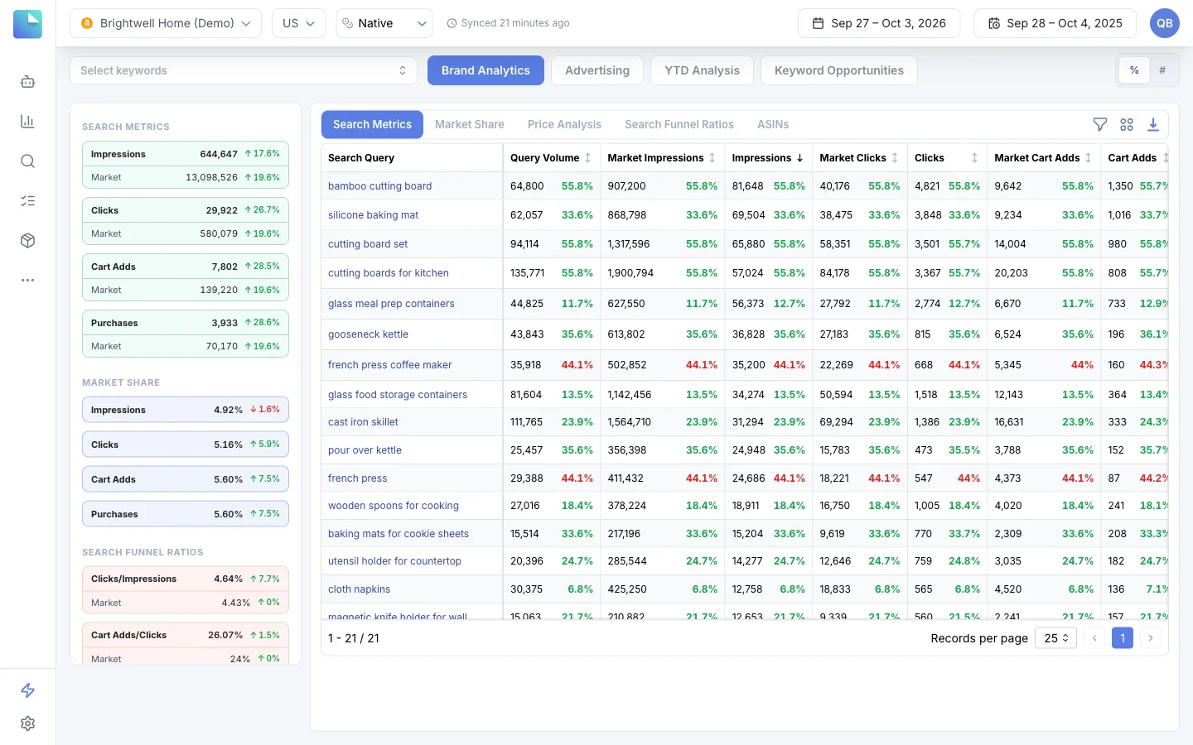Open the search magnifier sidebar icon
The height and width of the screenshot is (745, 1193).
tap(27, 161)
